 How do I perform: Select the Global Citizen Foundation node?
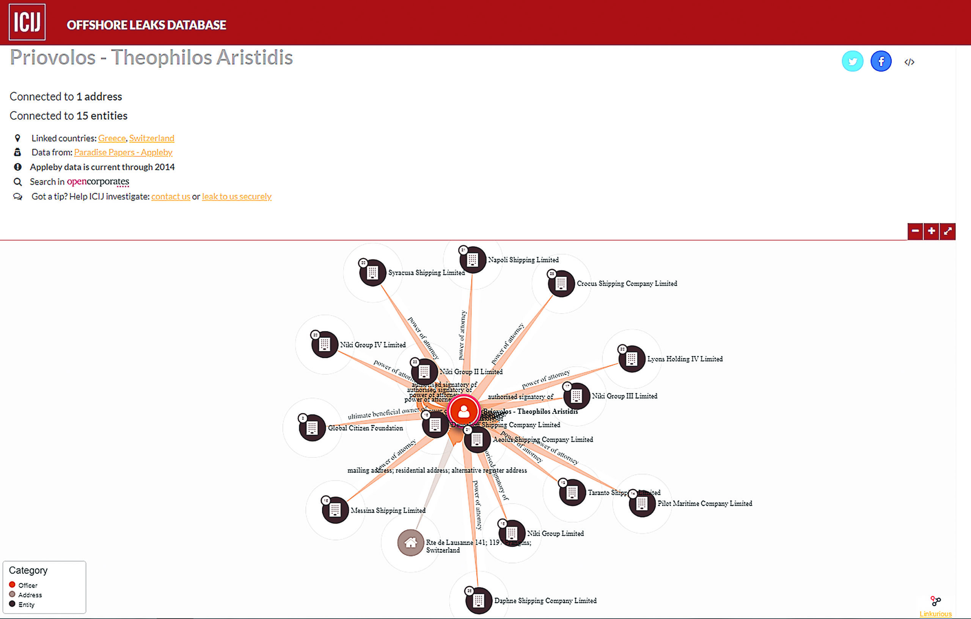pos(312,427)
